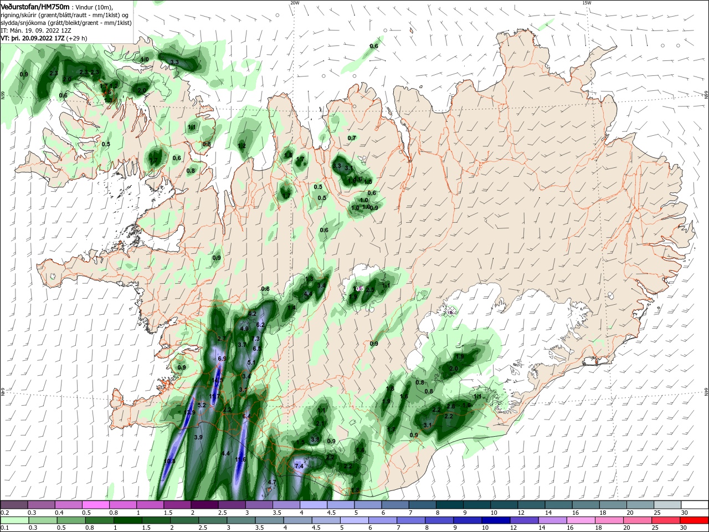Click the 0.2 label in upper legend
This screenshot has height=532, width=709.
pos(4,513)
